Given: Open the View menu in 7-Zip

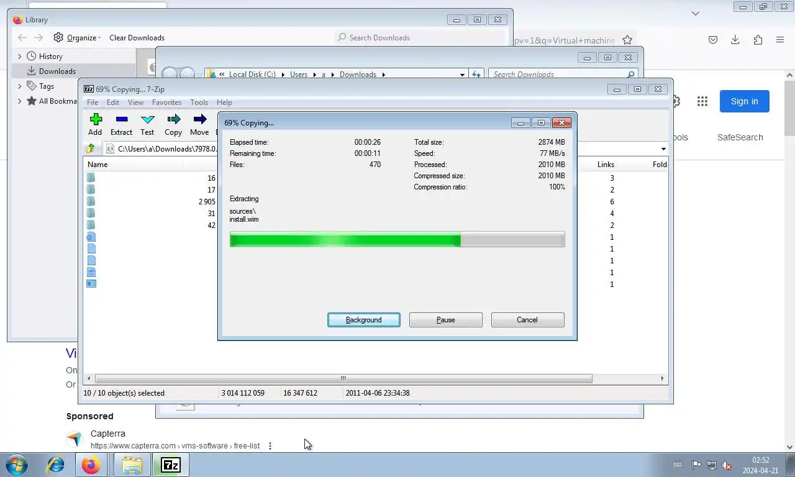Looking at the screenshot, I should 135,102.
